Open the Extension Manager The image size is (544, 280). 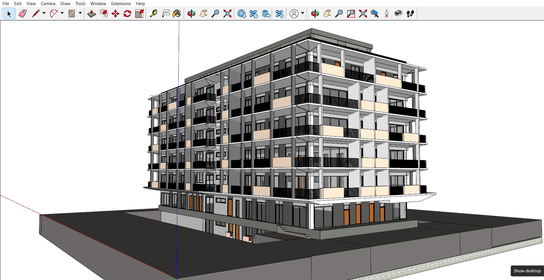coord(279,14)
